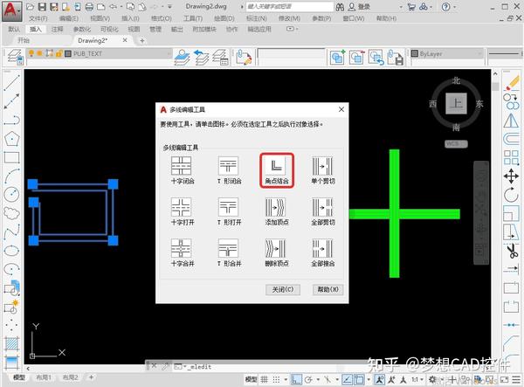Viewport: 524px width, 387px height.
Task: Click the Plot printer icon
Action: click(x=89, y=7)
